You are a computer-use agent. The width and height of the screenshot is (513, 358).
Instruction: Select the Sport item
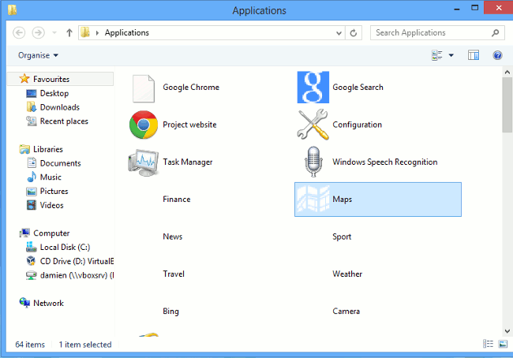tap(342, 237)
